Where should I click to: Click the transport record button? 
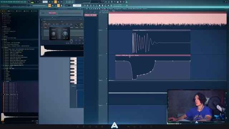[x=41, y=2]
